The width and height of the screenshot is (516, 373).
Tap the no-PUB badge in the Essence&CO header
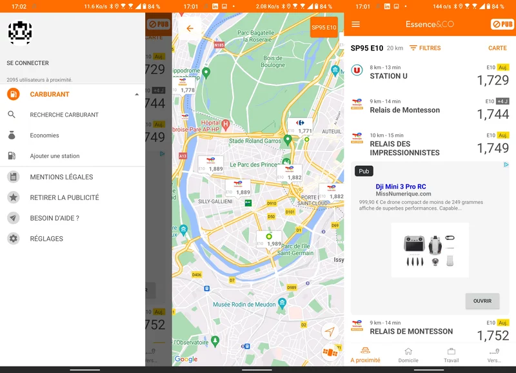click(x=502, y=24)
